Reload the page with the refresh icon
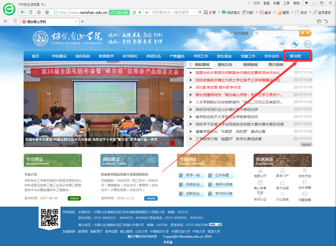Screen dimensions: 336x246 pyautogui.click(x=31, y=12)
